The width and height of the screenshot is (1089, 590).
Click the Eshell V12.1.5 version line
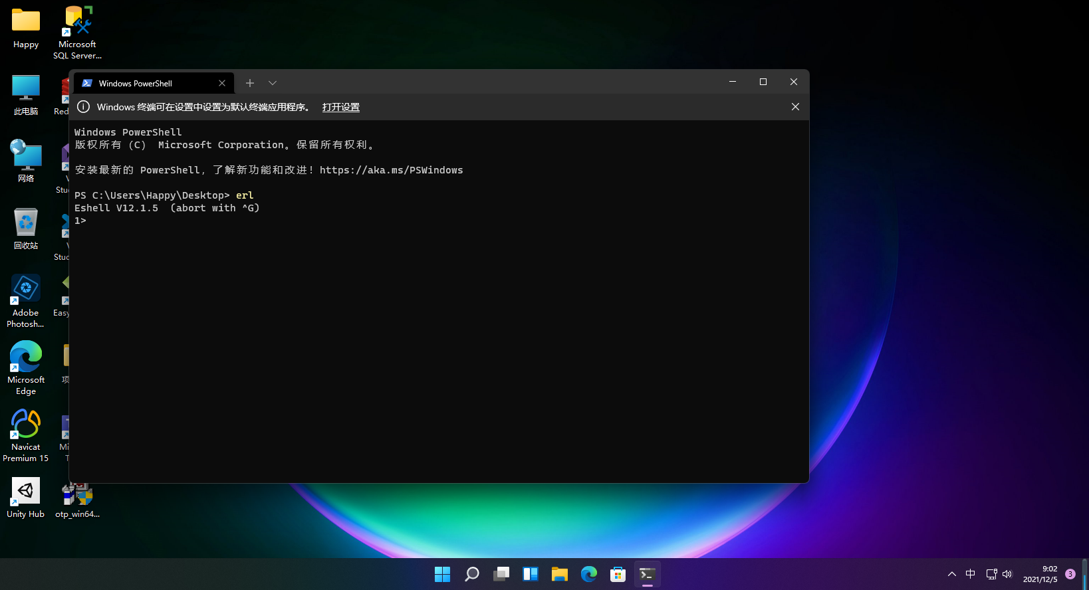tap(167, 208)
